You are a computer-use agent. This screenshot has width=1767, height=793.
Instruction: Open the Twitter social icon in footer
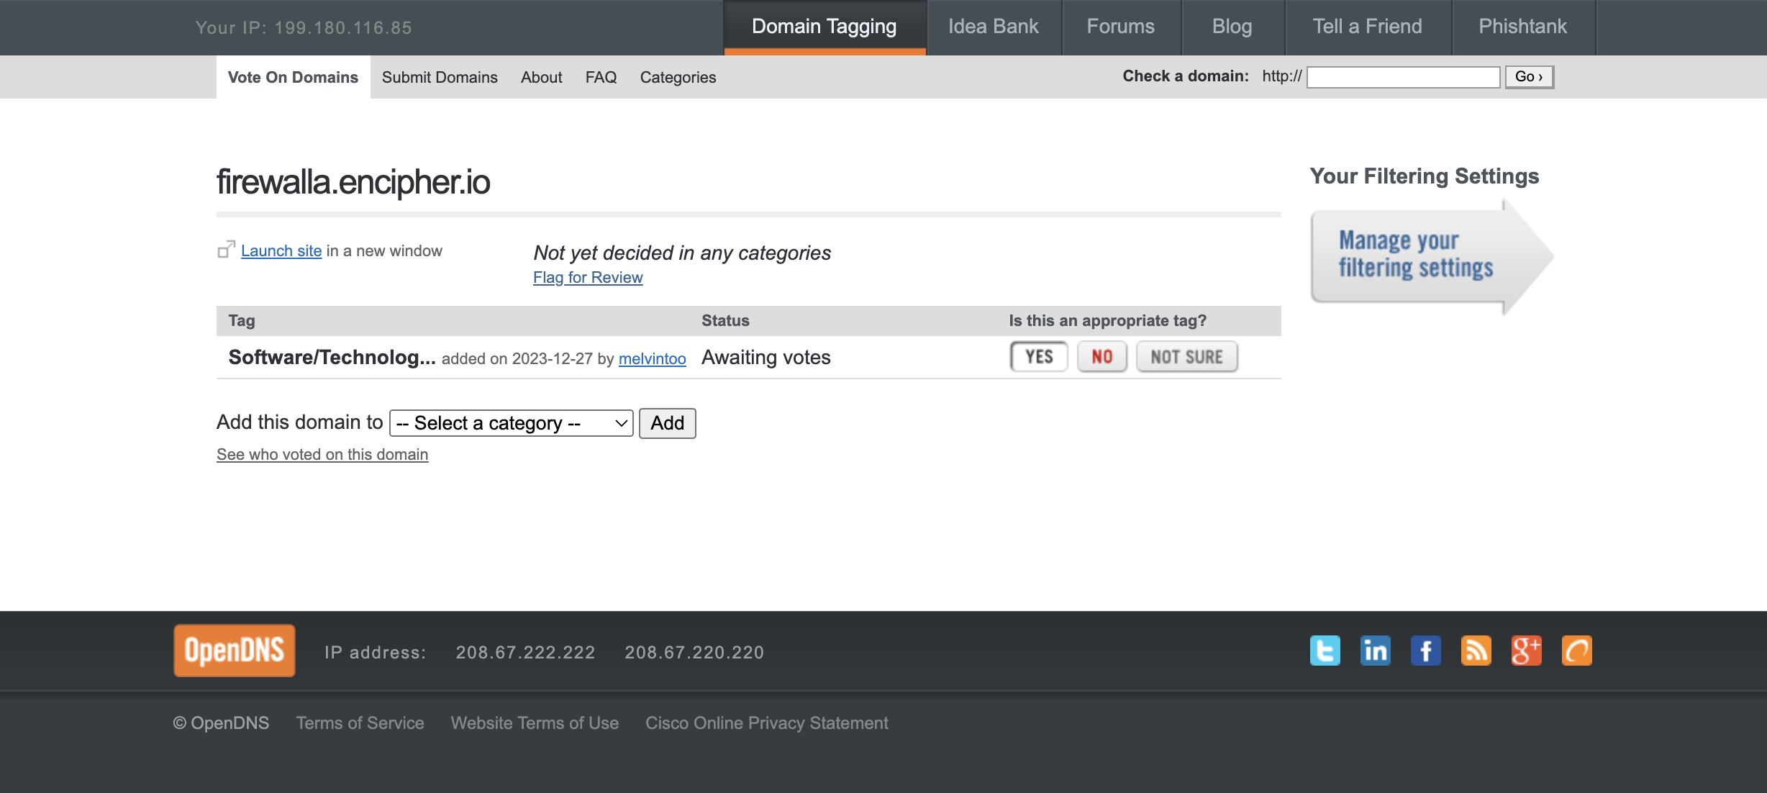pos(1325,651)
